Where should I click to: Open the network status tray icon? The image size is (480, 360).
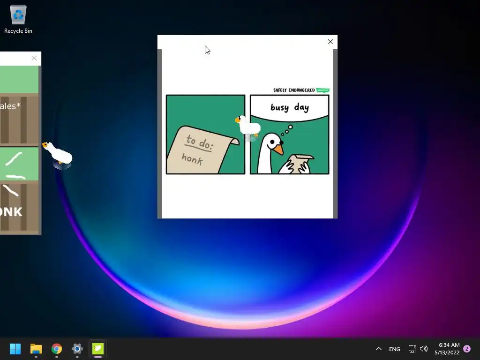pos(412,349)
